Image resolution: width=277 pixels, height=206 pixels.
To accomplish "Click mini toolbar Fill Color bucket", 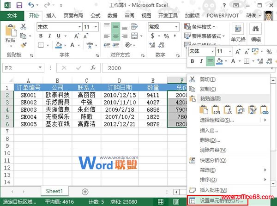I will 219,61.
